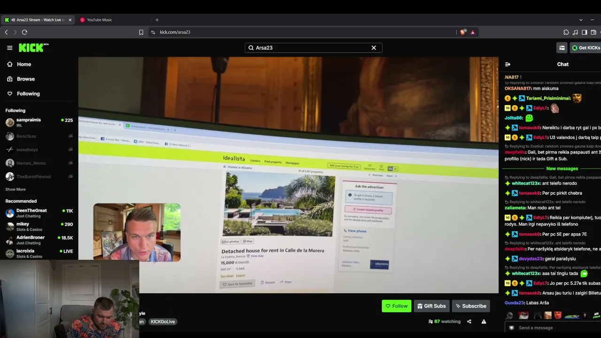Viewport: 601px width, 338px height.
Task: Click the Chat panel header title
Action: pos(562,64)
